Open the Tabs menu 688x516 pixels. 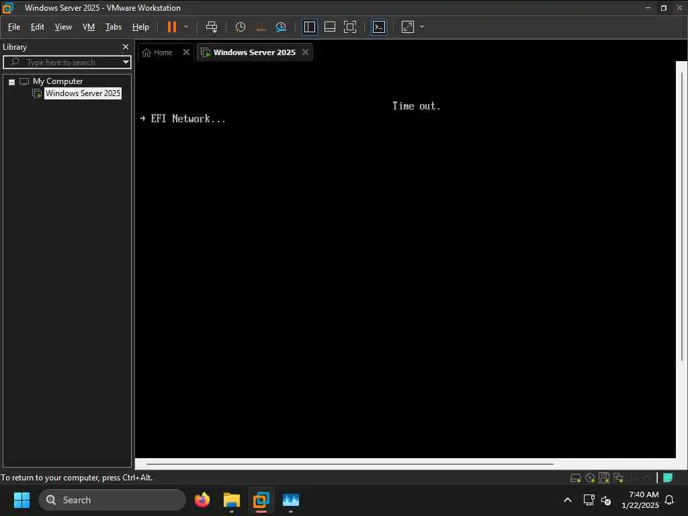(x=113, y=27)
